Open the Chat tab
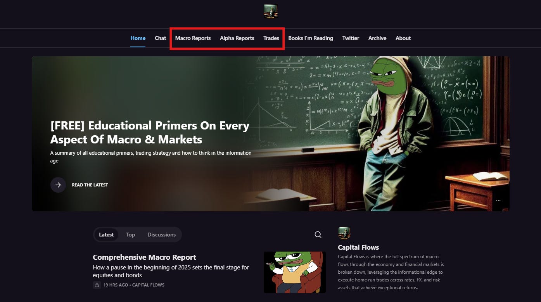 pyautogui.click(x=160, y=38)
